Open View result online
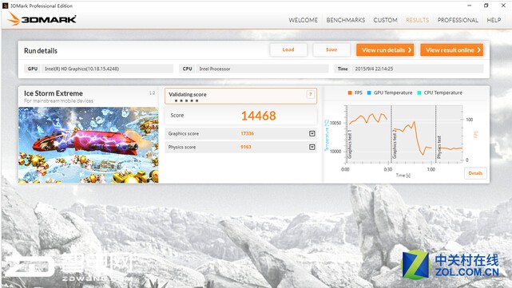Image resolution: width=512 pixels, height=288 pixels. [451, 50]
